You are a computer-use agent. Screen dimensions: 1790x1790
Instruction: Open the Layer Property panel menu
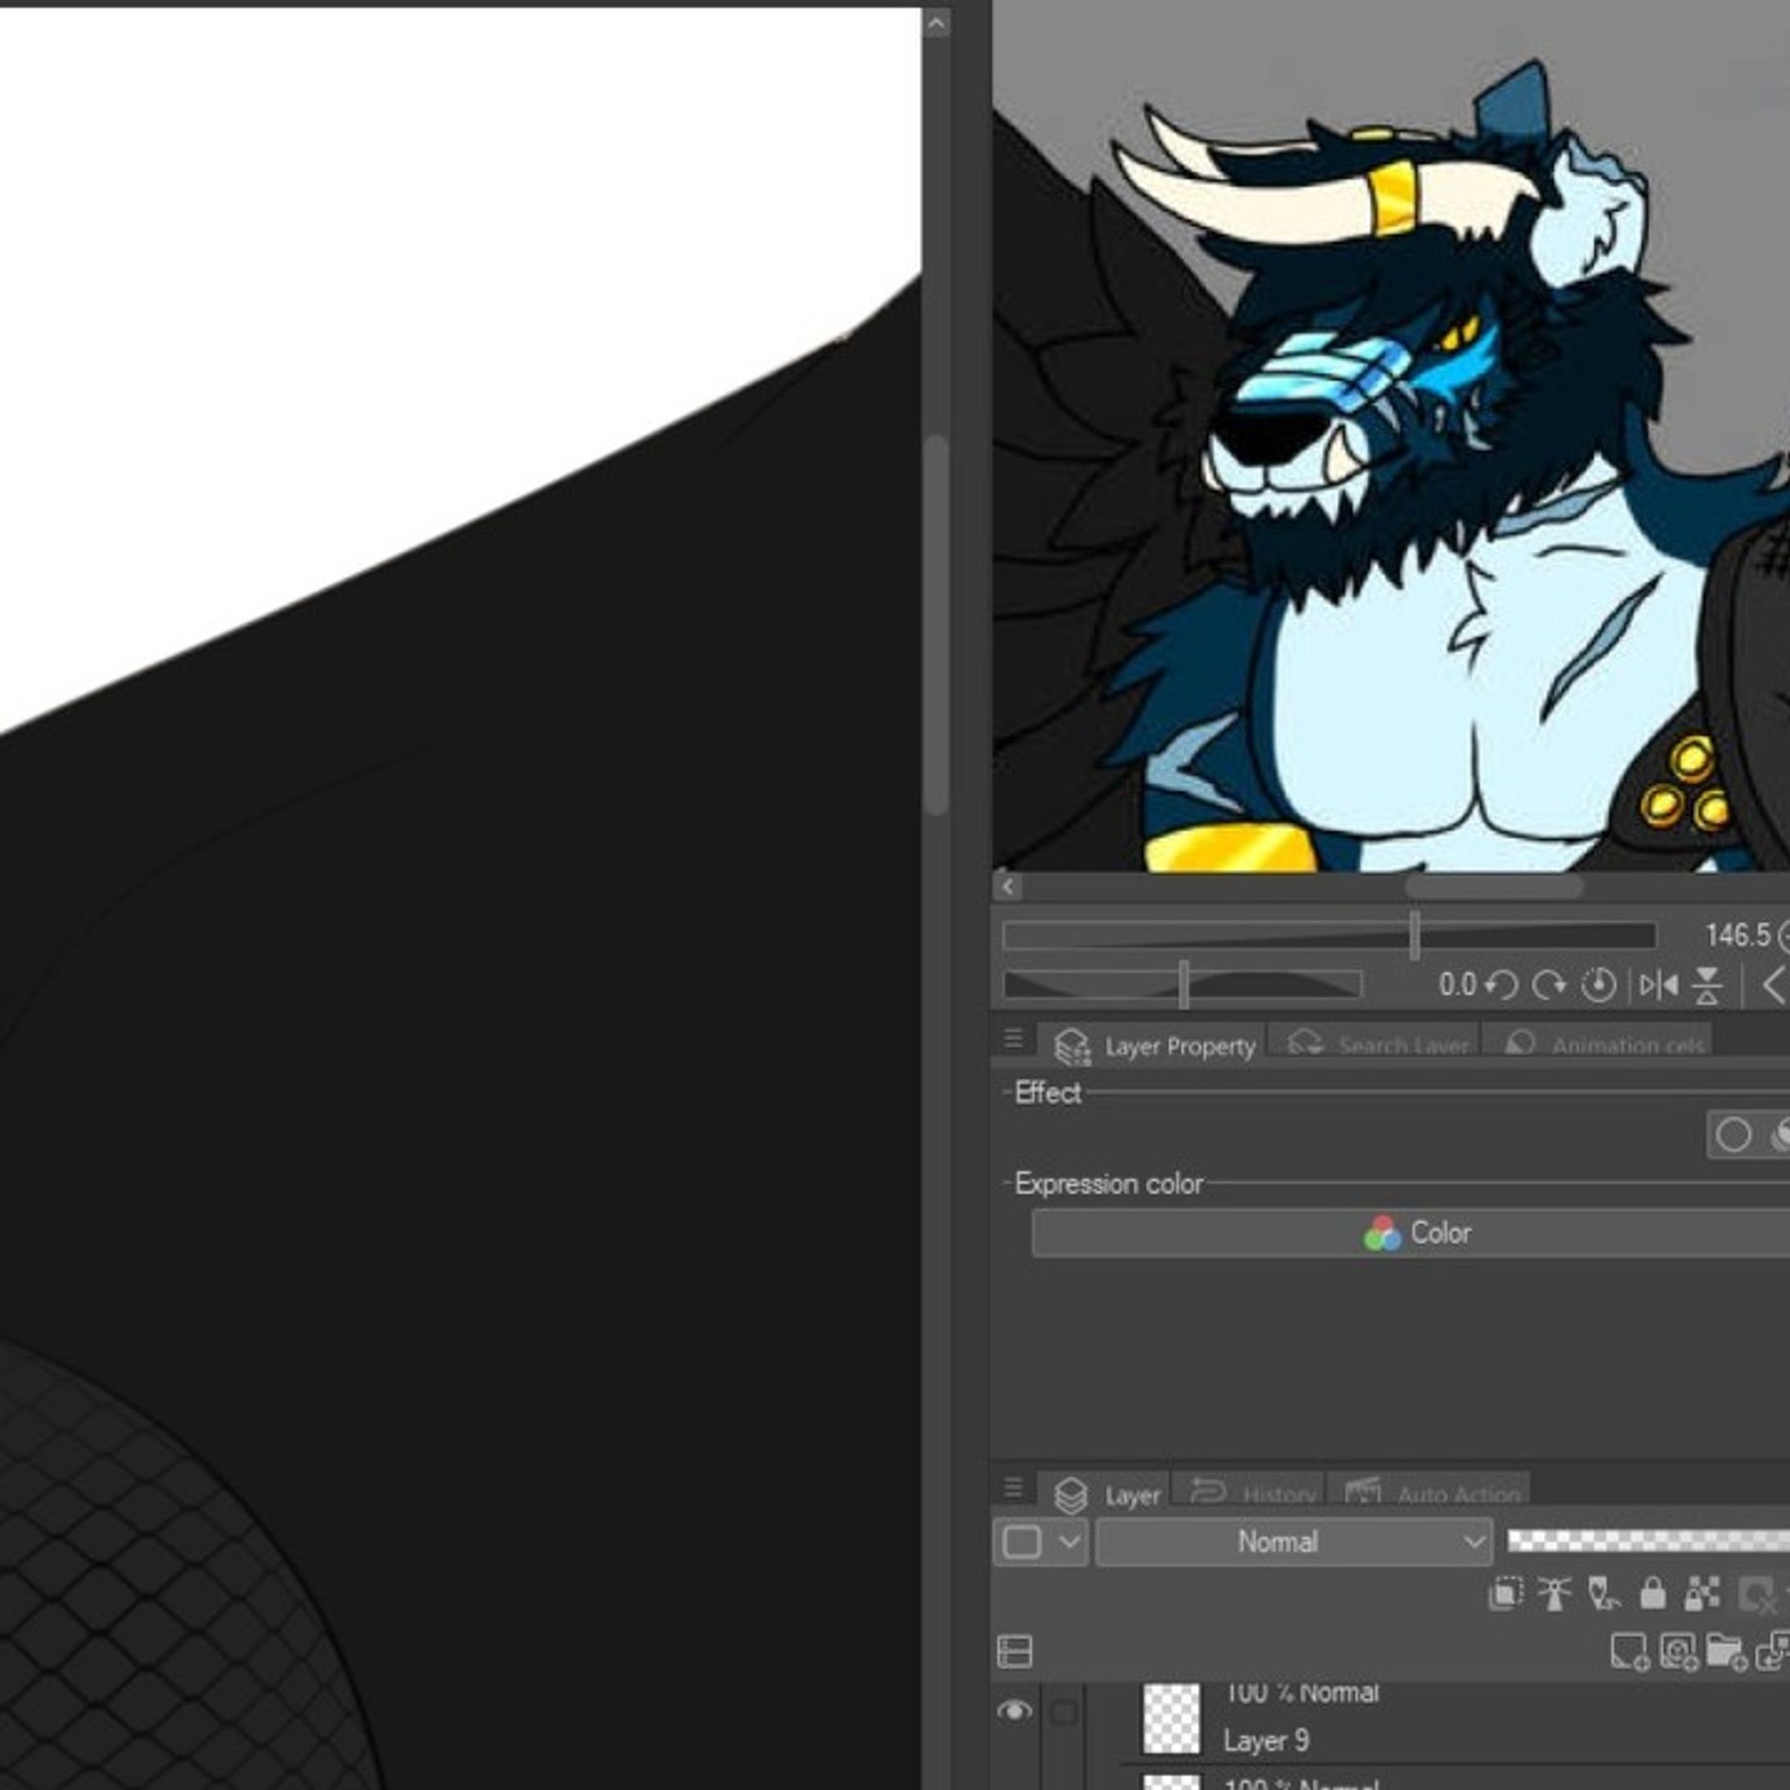[1014, 1038]
